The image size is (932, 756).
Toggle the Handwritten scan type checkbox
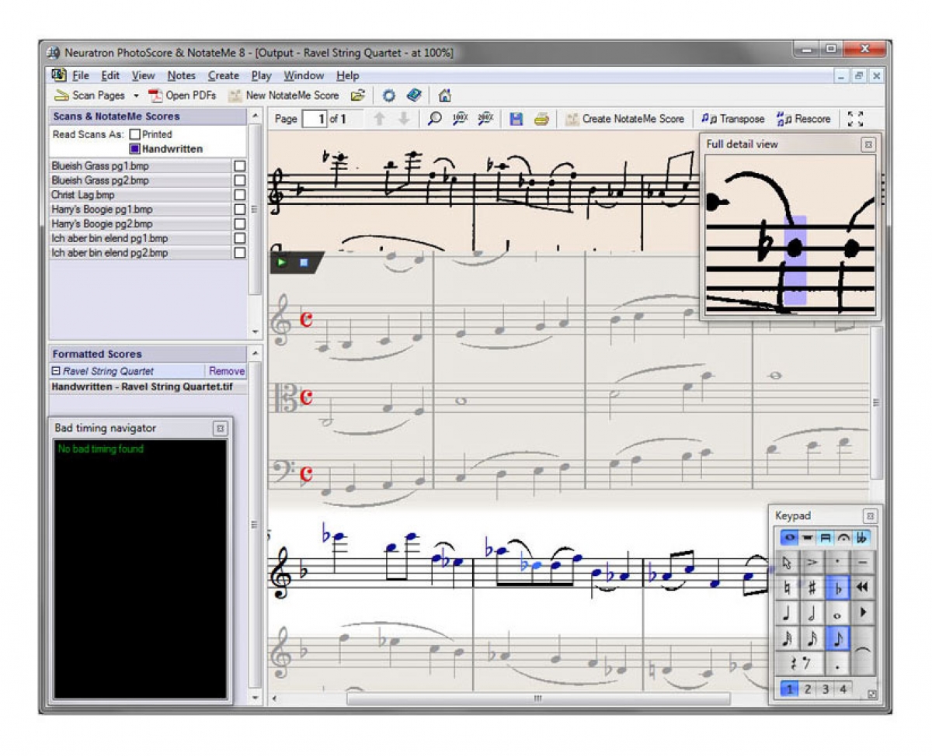[x=135, y=149]
